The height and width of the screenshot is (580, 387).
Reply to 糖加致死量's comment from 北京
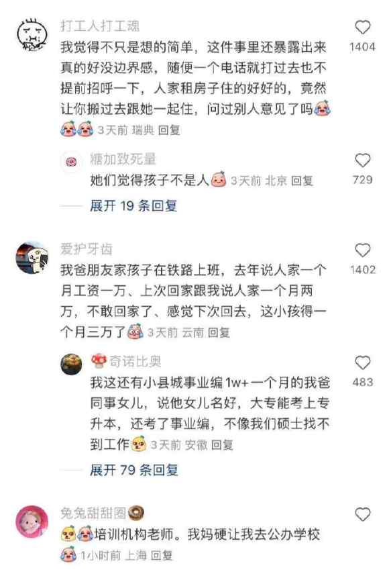click(x=302, y=181)
